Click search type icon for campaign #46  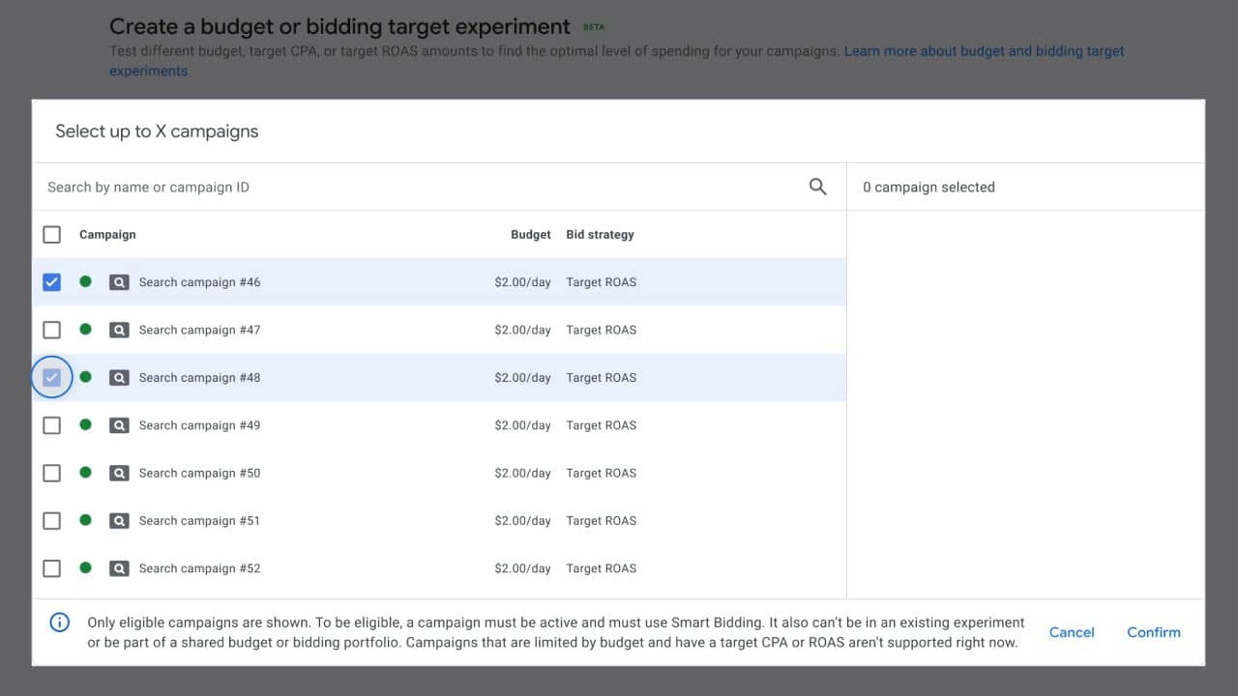pos(119,282)
